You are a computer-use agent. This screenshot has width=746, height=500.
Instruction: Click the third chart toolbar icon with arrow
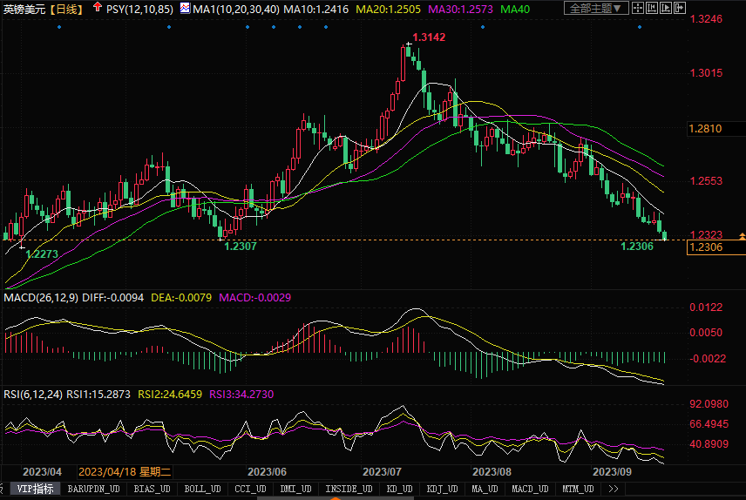point(668,9)
